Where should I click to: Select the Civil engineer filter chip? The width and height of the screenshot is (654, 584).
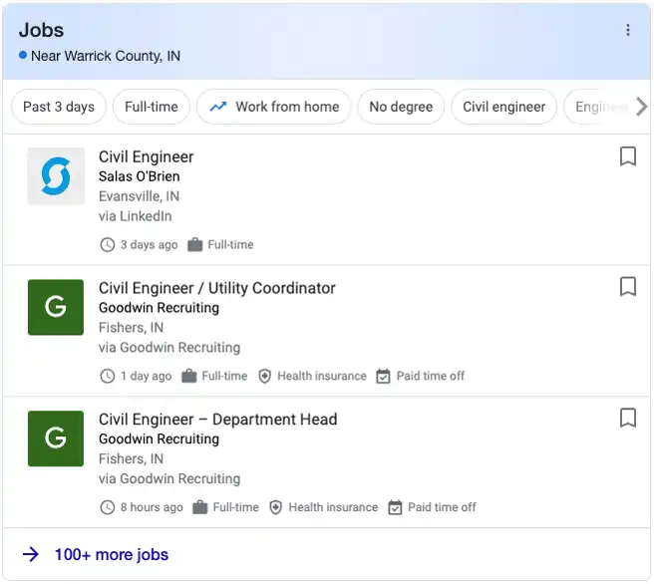pos(503,107)
